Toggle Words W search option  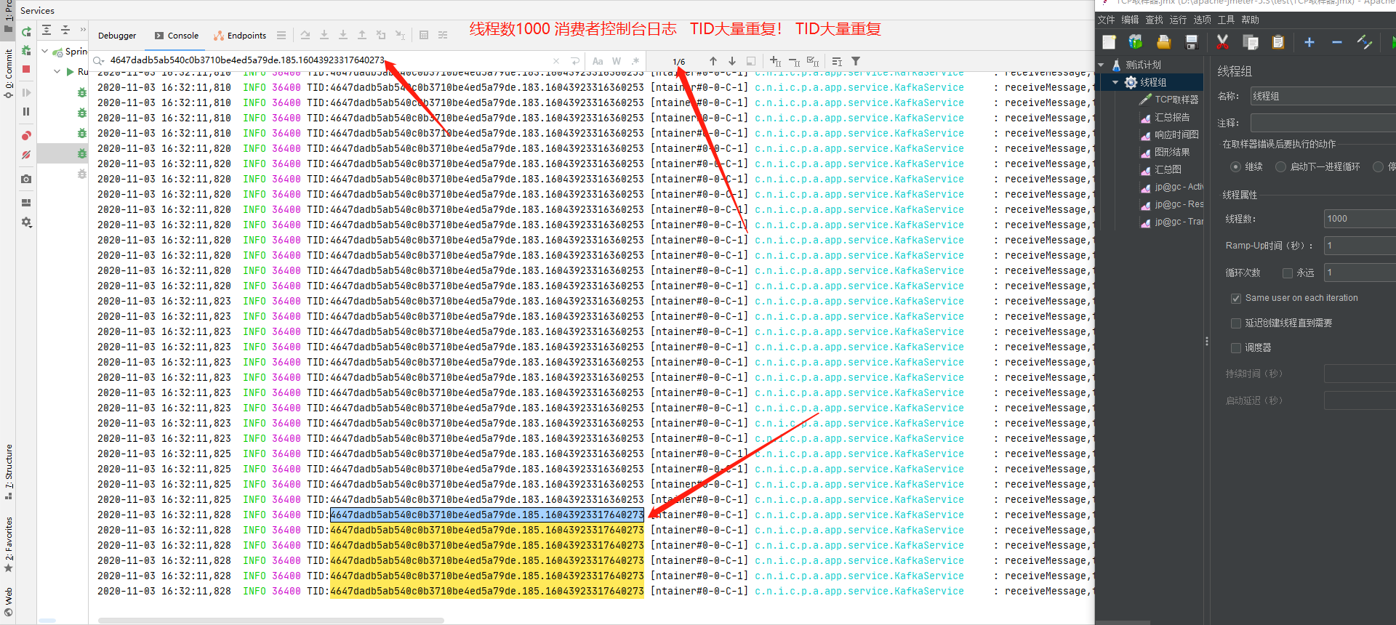click(617, 61)
